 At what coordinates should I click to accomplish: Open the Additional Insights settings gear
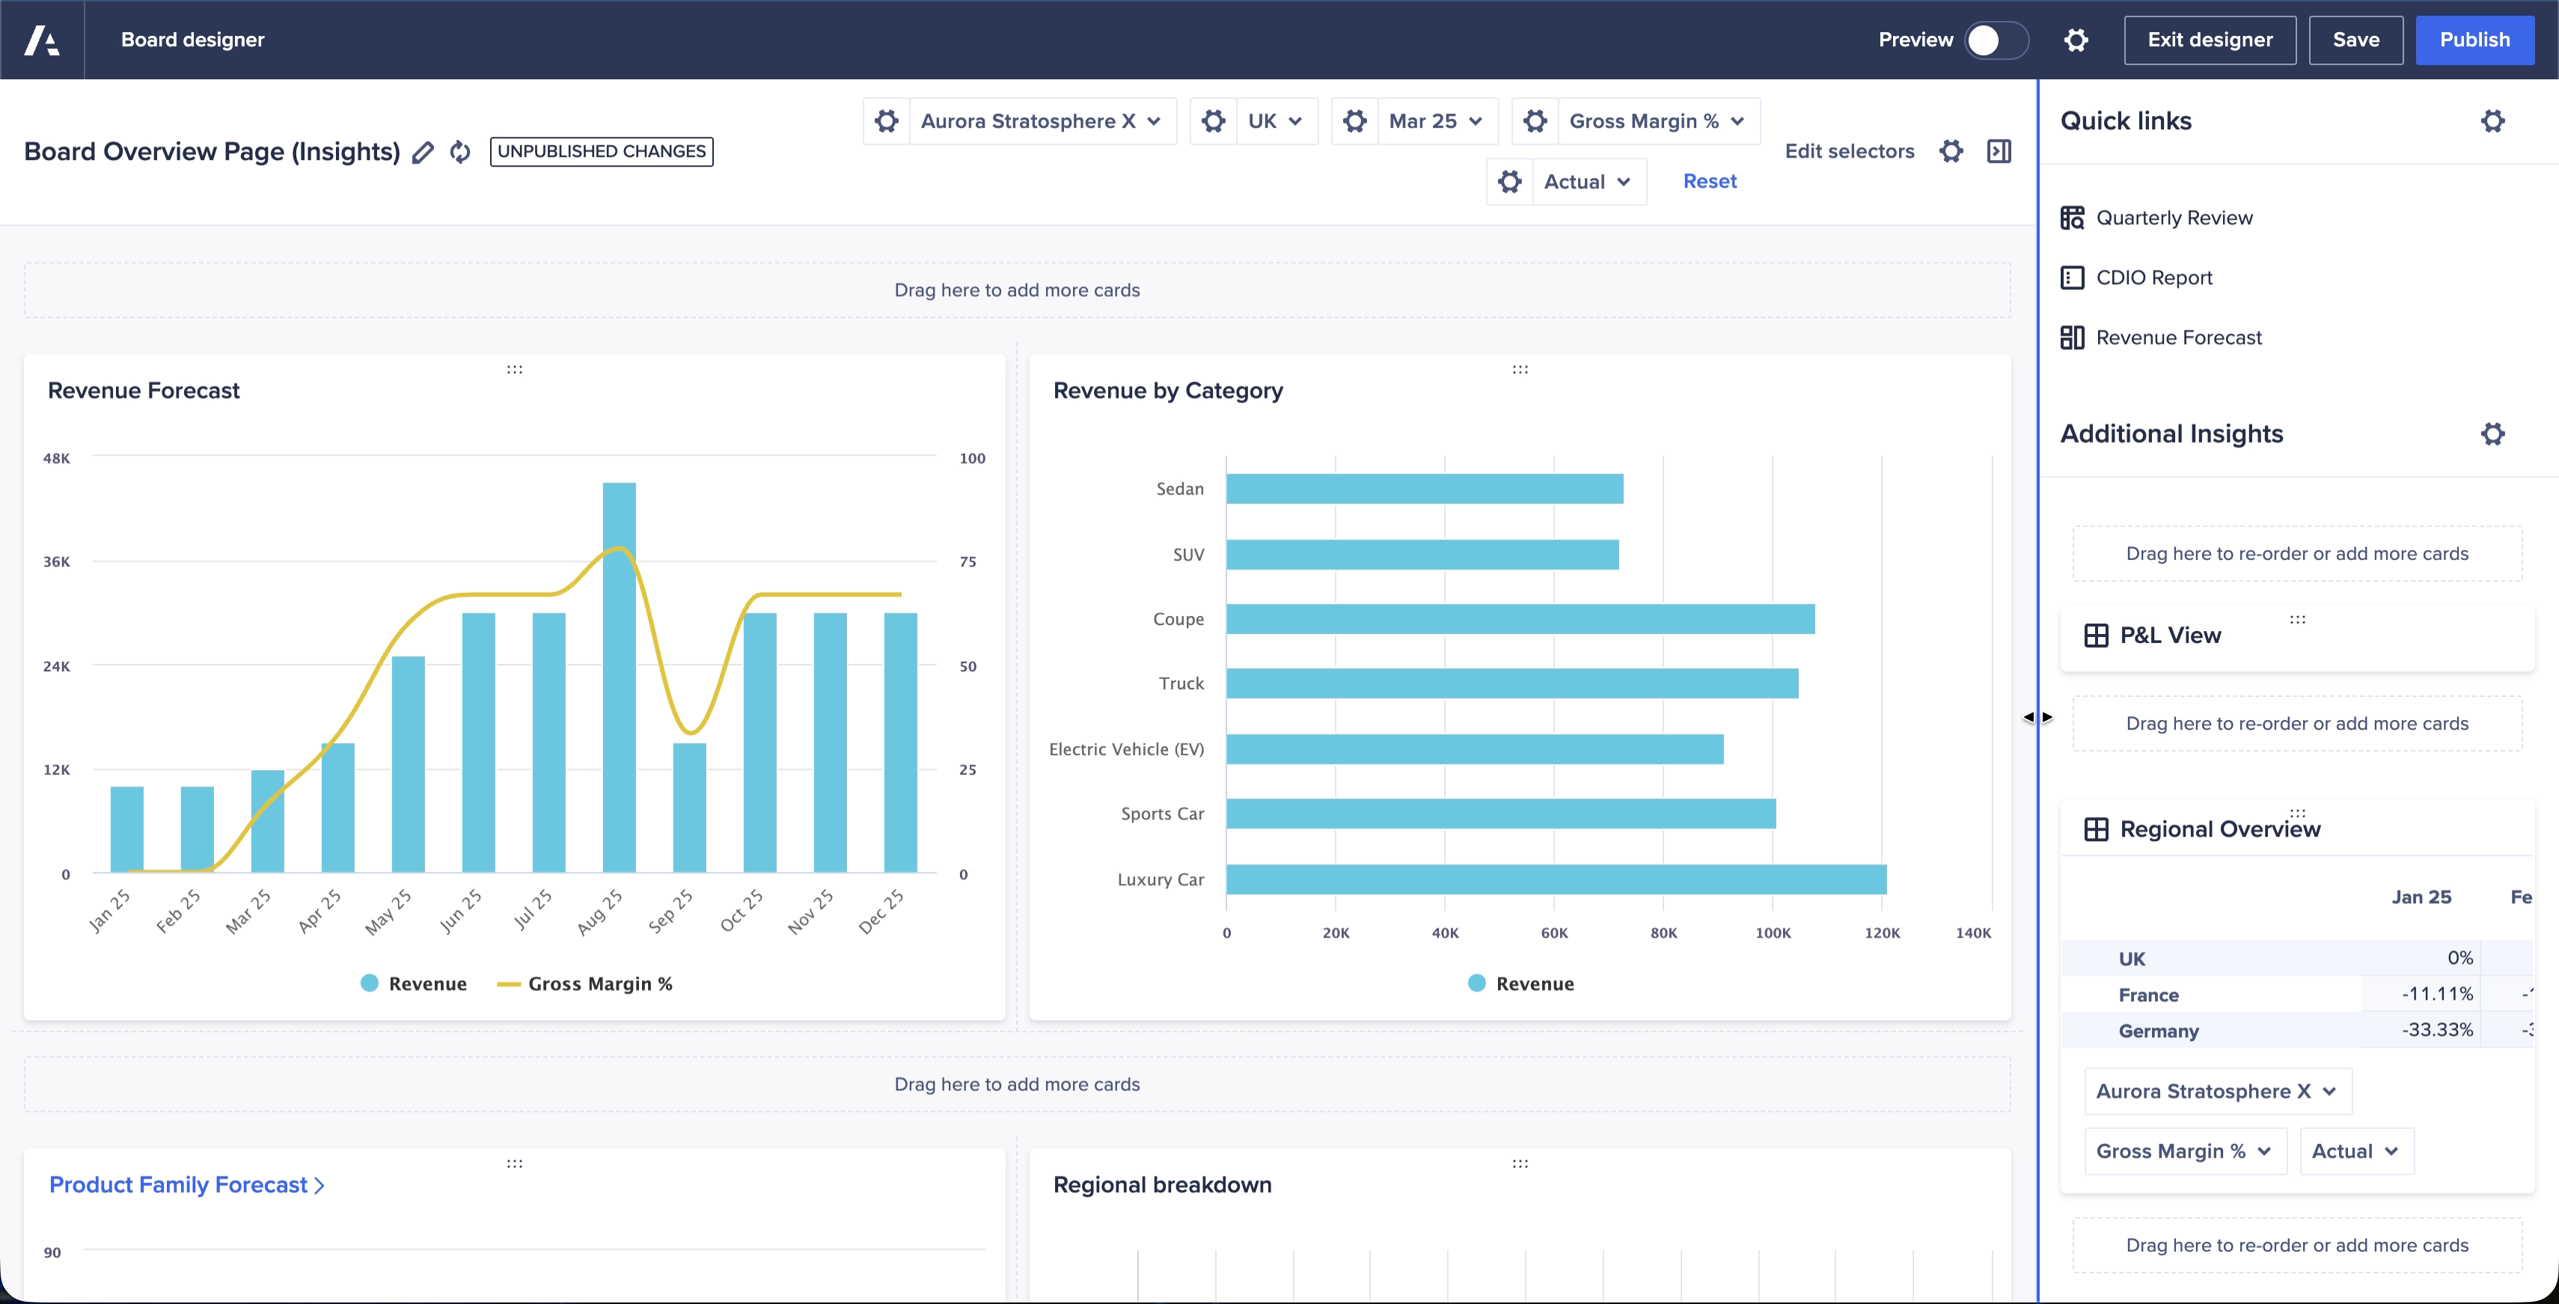tap(2492, 434)
